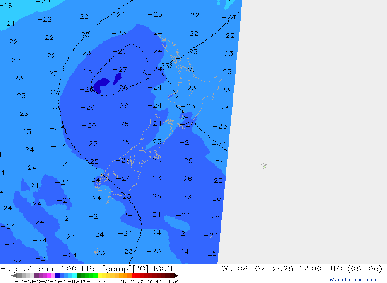Pick the cyan legend swatch near -18
The width and height of the screenshot is (387, 283).
(x=74, y=275)
